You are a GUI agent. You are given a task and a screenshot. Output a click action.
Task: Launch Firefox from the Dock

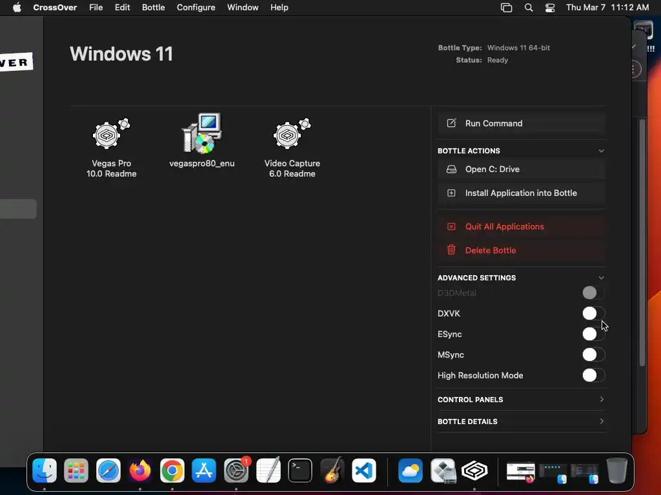[x=140, y=471]
